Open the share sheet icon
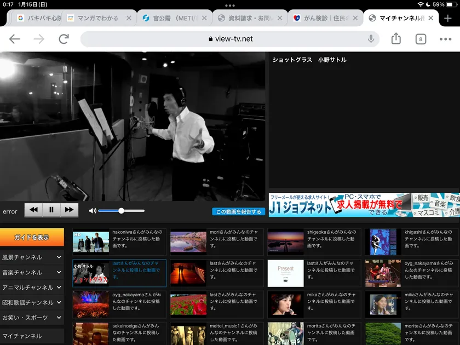This screenshot has height=345, width=460. pos(396,39)
